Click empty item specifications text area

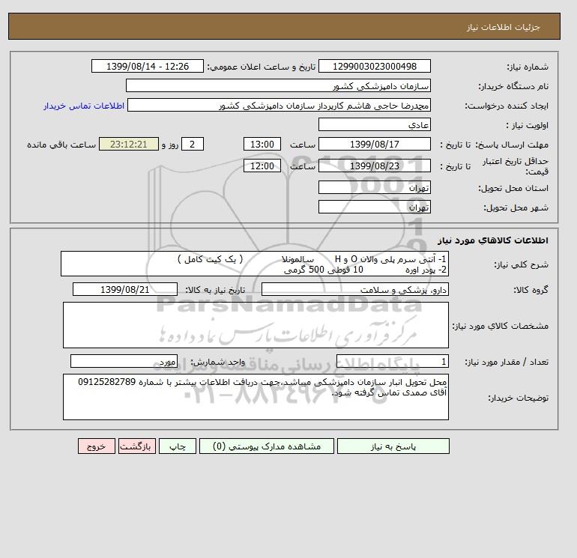click(256, 325)
